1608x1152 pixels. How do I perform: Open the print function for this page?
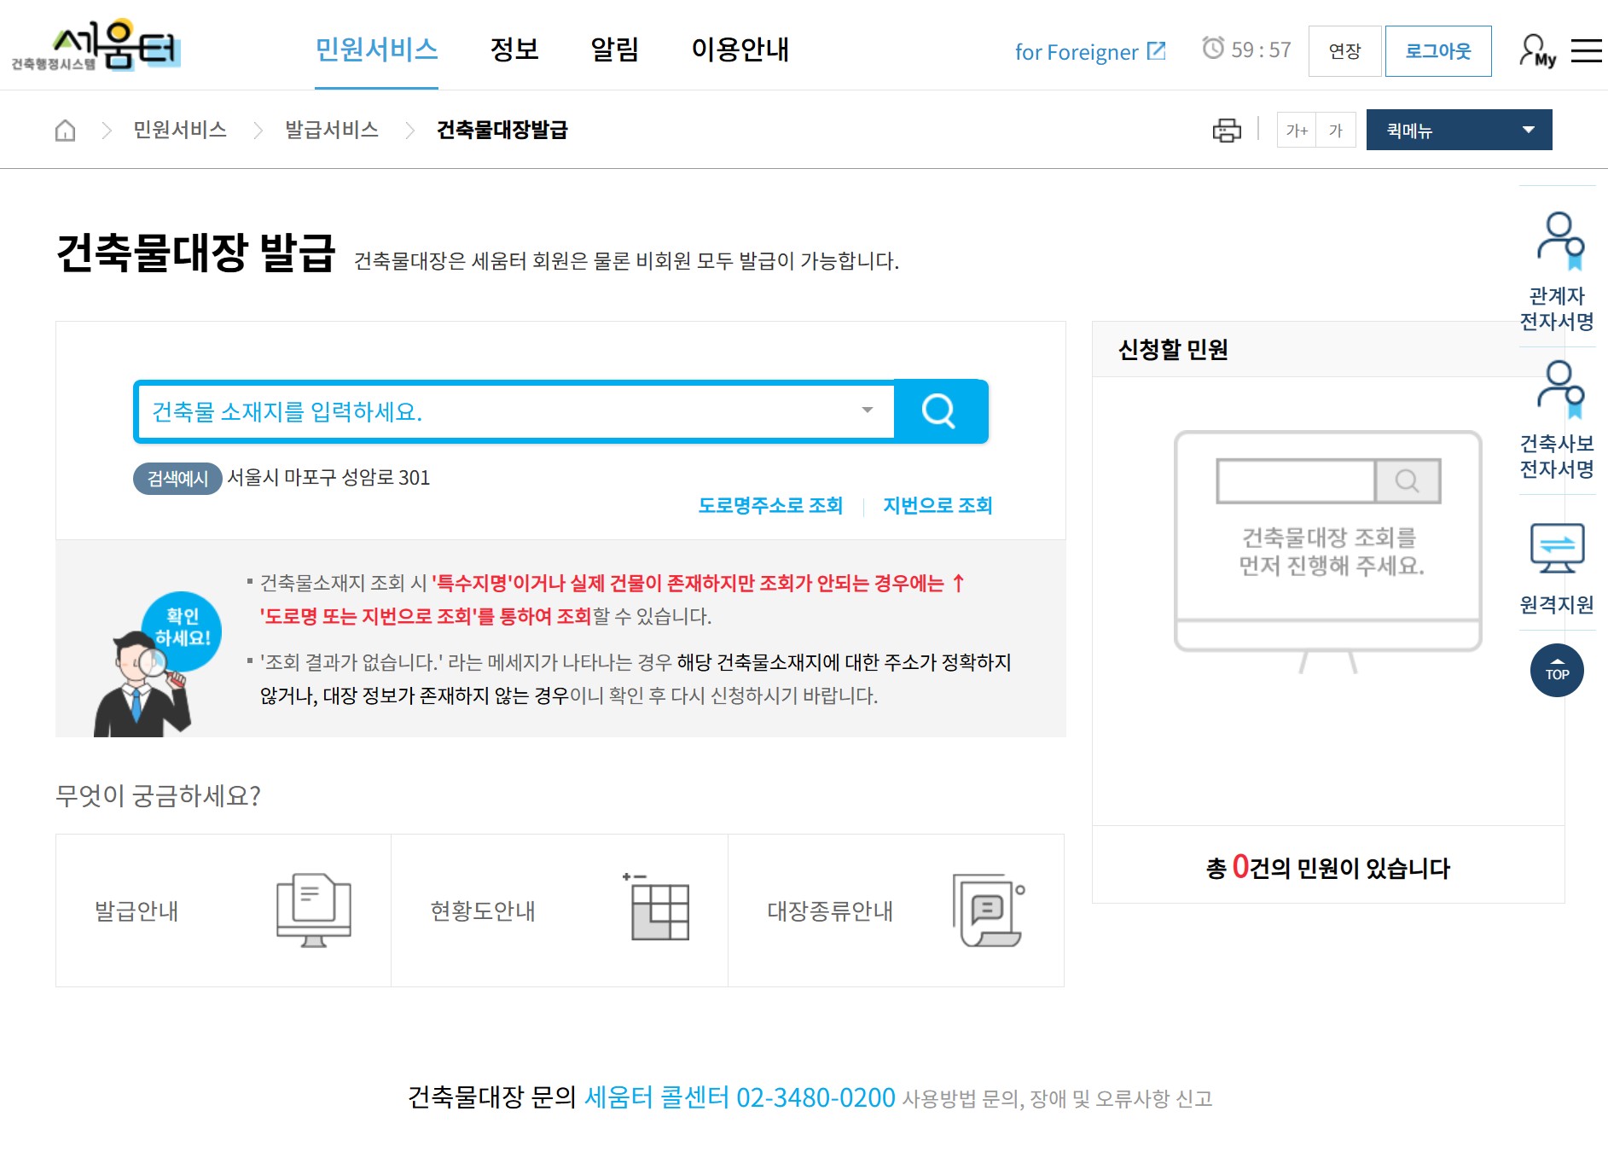point(1226,130)
